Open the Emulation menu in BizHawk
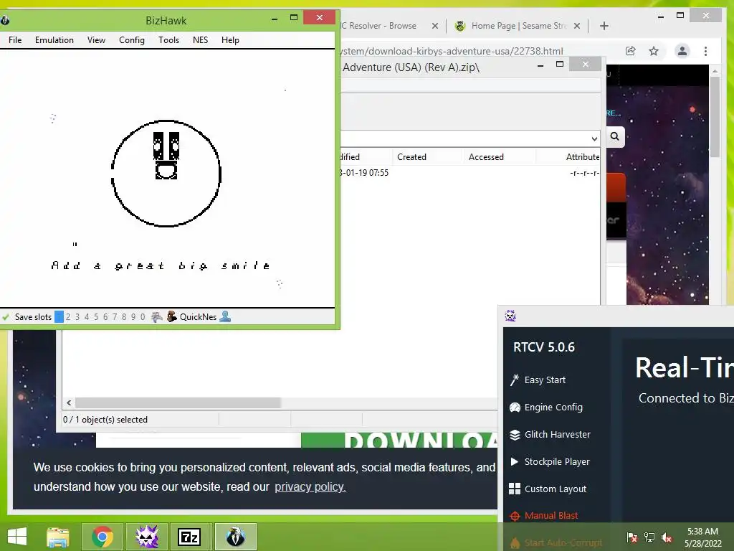734x551 pixels. [x=54, y=40]
